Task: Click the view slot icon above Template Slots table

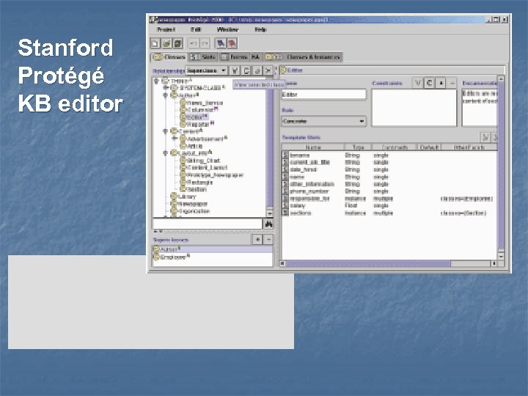Action: pos(485,137)
